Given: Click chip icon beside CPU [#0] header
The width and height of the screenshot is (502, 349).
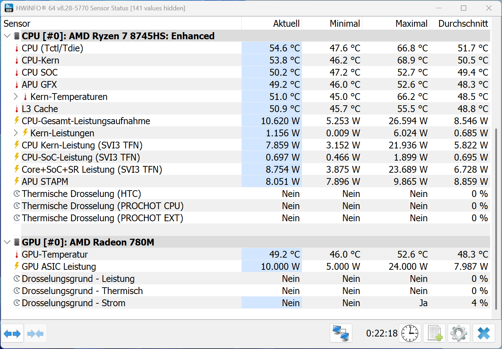Looking at the screenshot, I should (17, 36).
